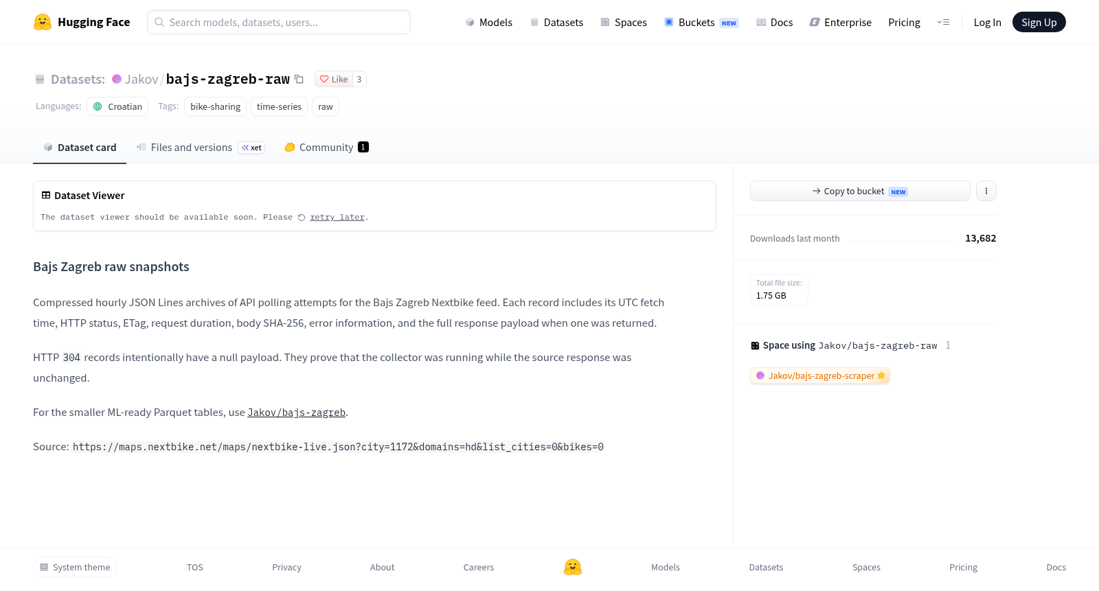
Task: Open Enterprise in top navigation
Action: 841,22
